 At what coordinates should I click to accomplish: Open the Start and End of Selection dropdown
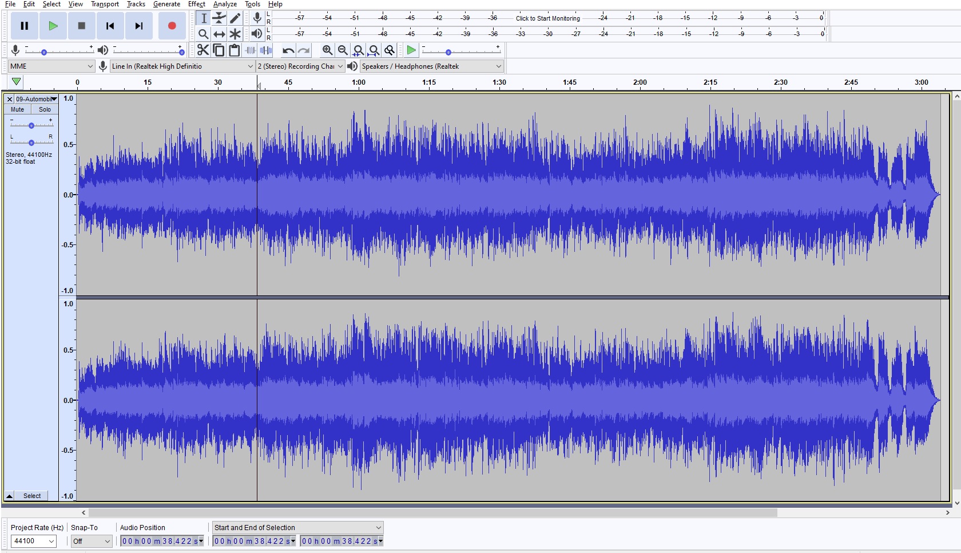point(297,528)
